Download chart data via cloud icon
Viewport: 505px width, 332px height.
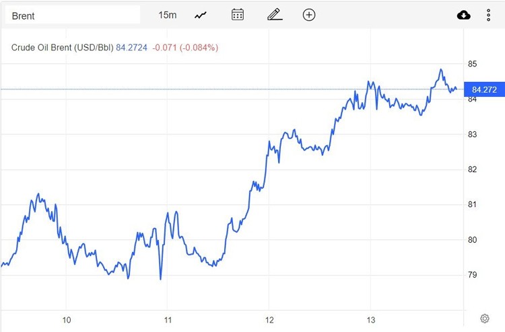pyautogui.click(x=463, y=15)
